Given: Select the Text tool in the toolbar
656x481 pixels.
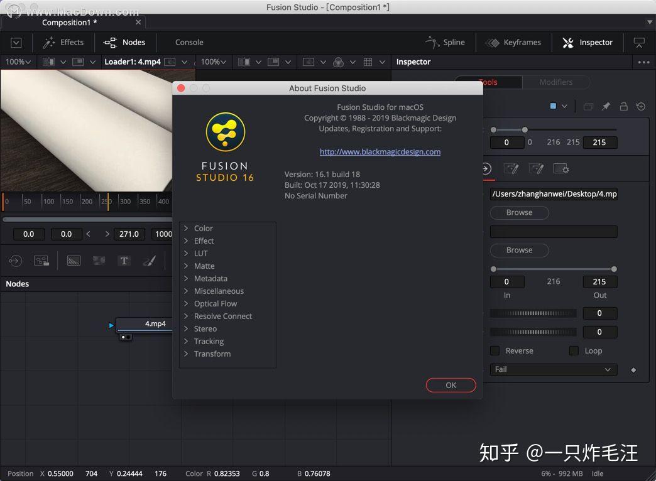Looking at the screenshot, I should pyautogui.click(x=124, y=260).
